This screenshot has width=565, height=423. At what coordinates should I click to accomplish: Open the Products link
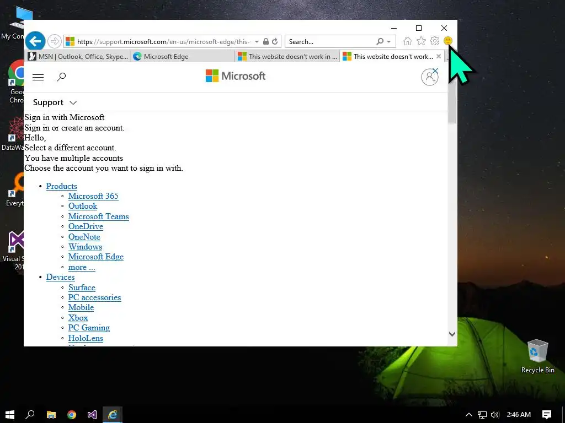(62, 186)
